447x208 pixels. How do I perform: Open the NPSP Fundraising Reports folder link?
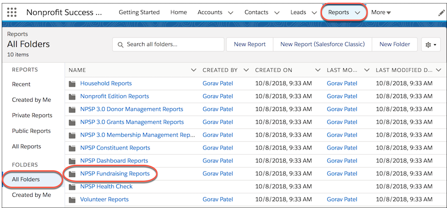(115, 174)
